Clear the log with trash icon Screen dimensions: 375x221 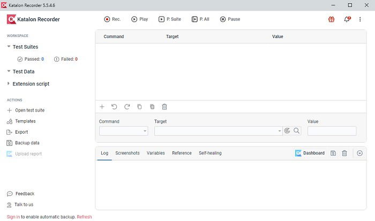coord(344,153)
